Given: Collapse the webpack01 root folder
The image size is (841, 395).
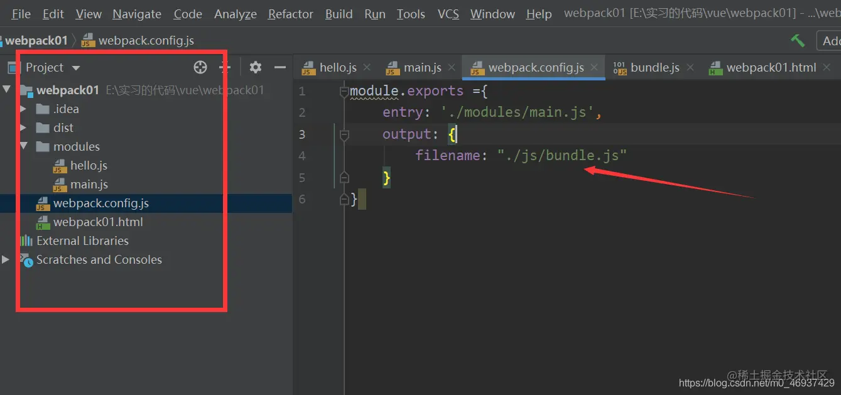Looking at the screenshot, I should click(7, 90).
